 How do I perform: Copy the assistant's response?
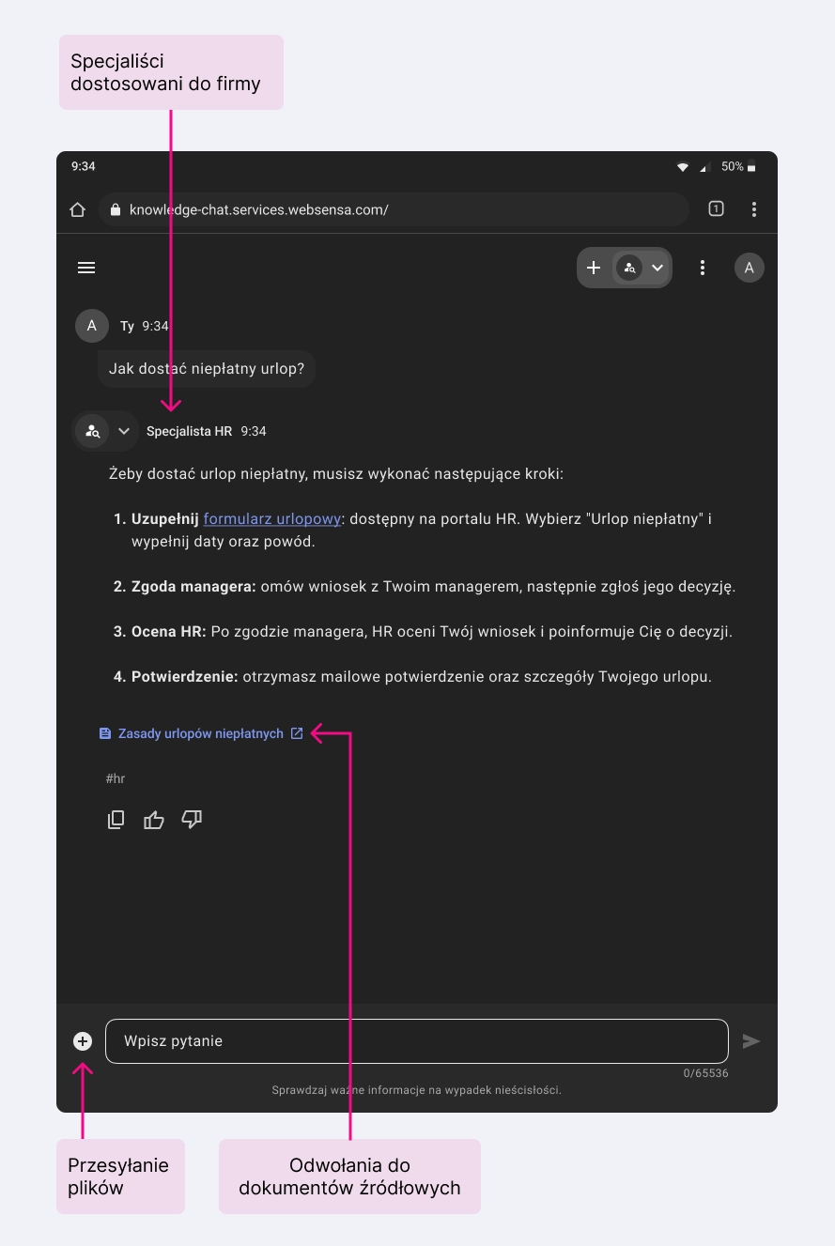tap(116, 819)
